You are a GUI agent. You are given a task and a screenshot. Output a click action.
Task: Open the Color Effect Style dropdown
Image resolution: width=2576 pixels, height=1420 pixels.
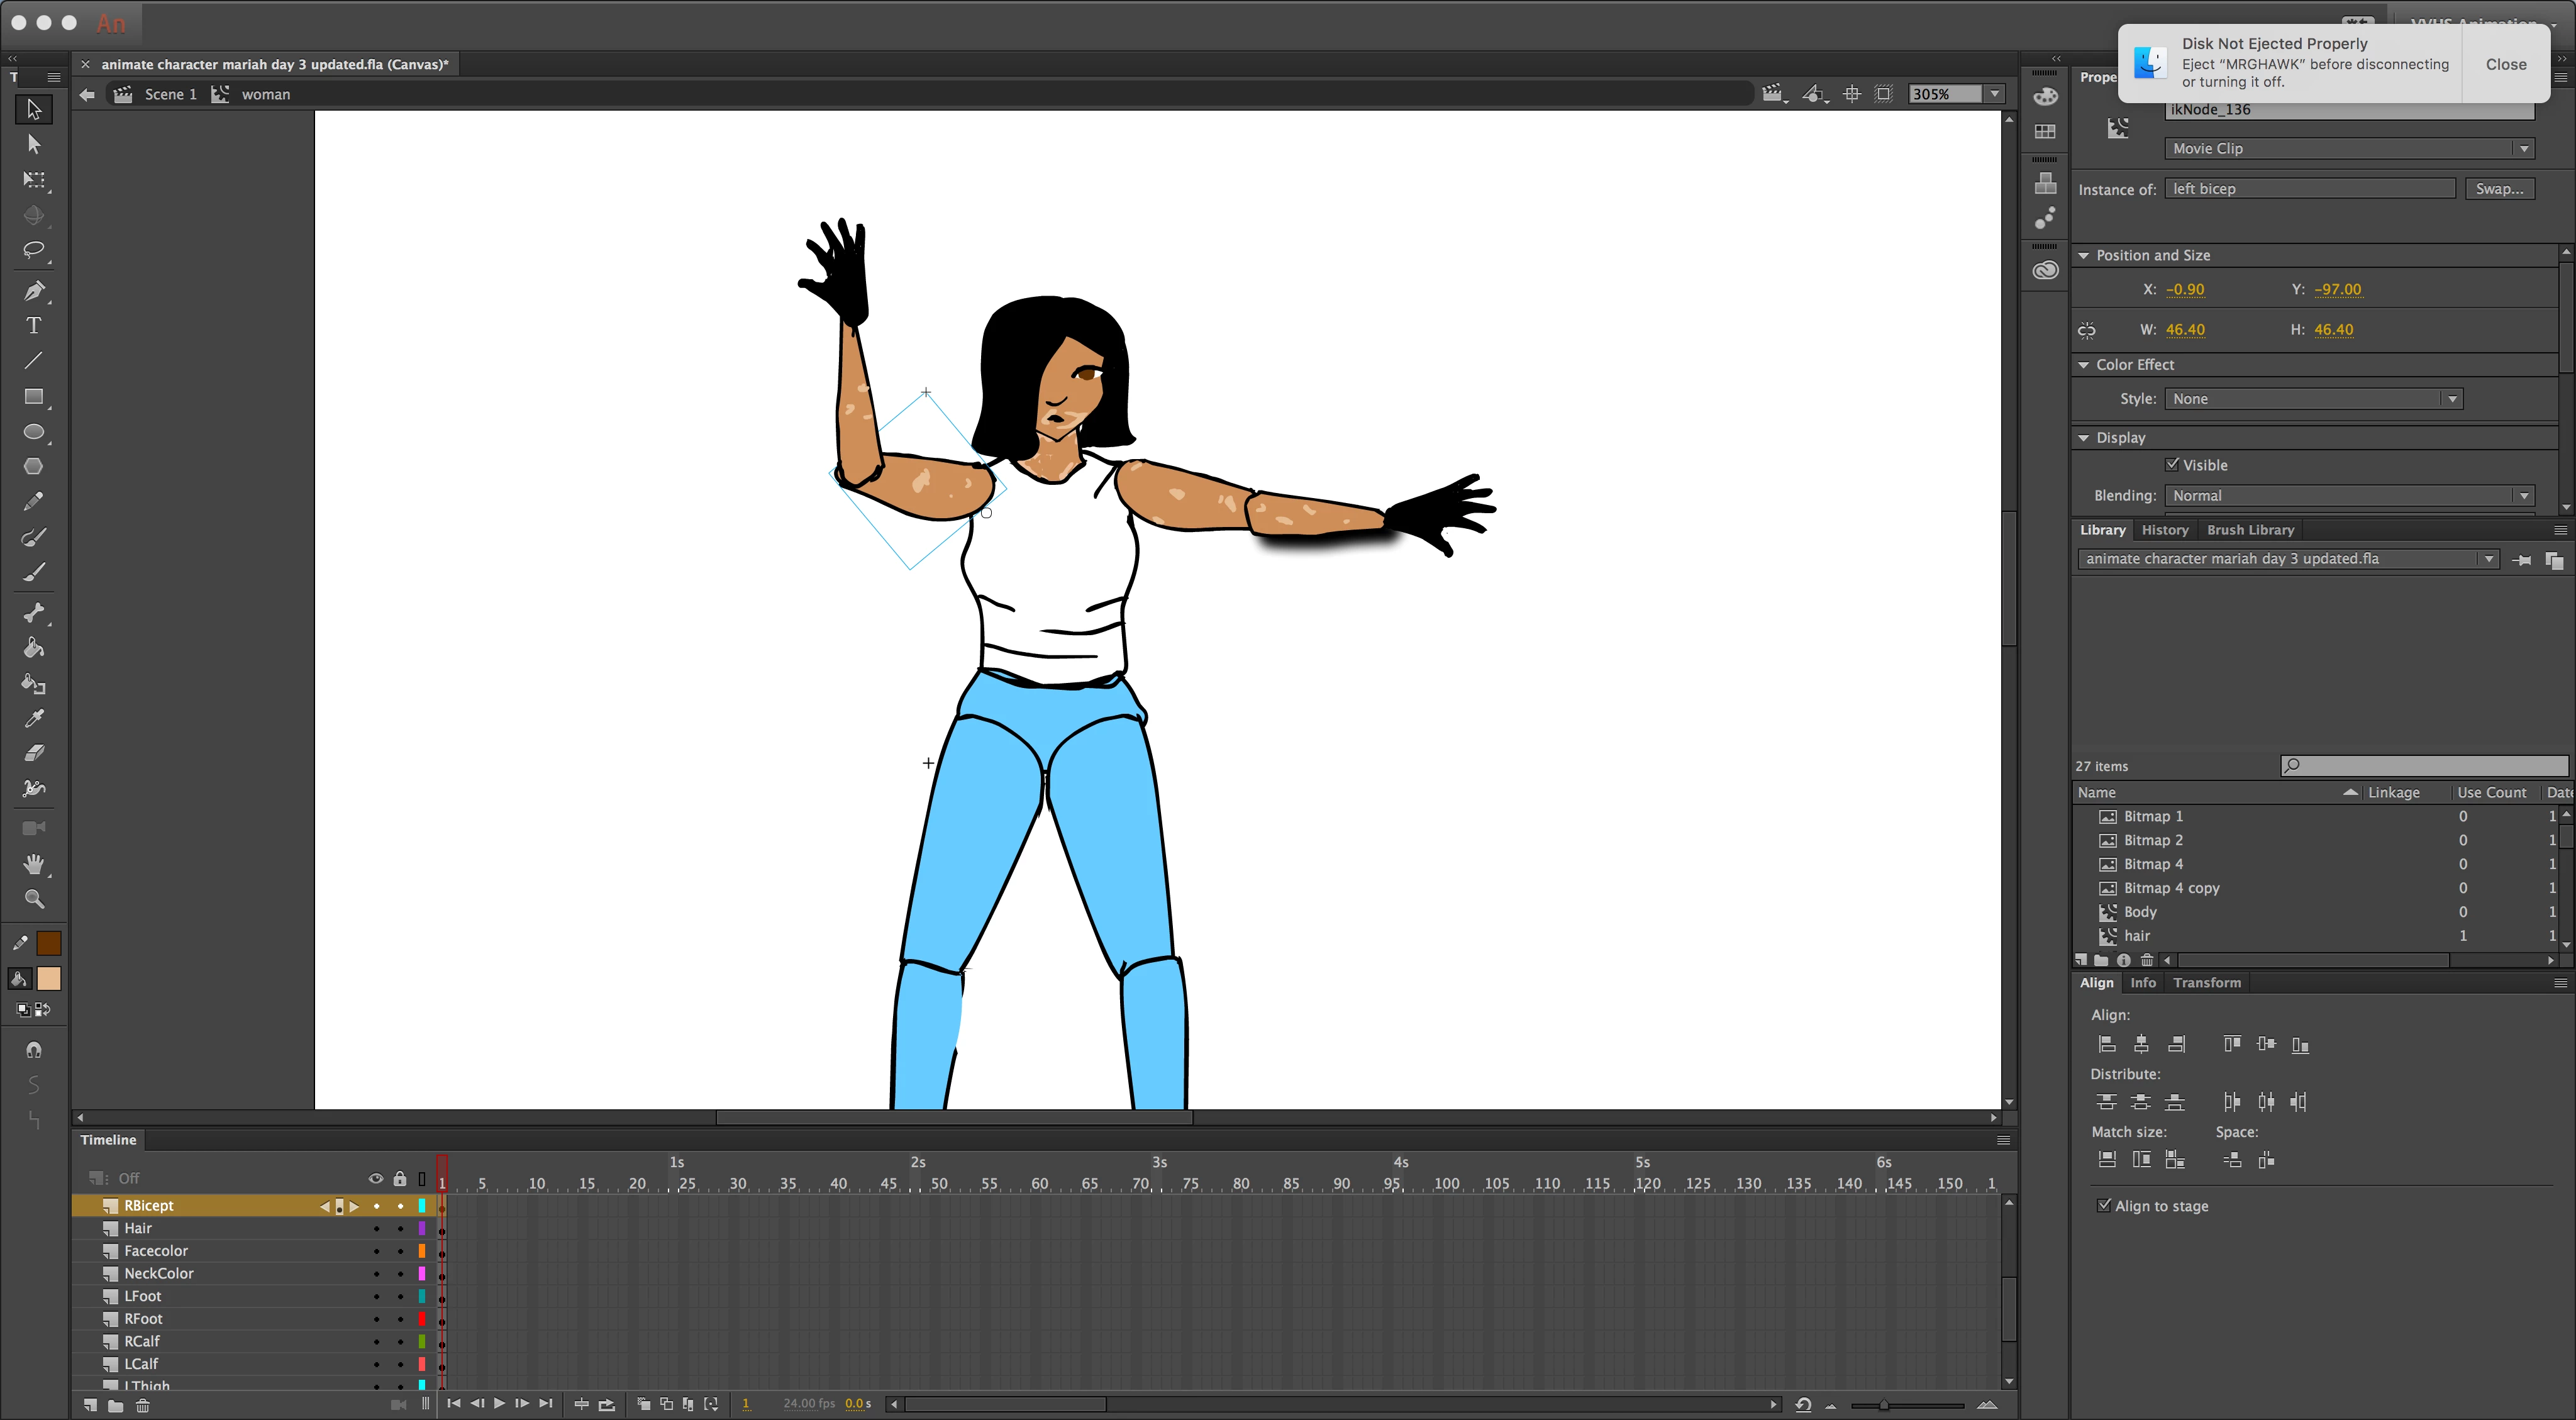(x=2313, y=399)
